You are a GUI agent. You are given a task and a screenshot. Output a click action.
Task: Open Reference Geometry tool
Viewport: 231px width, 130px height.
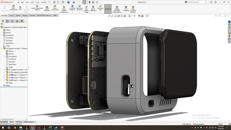79,8
